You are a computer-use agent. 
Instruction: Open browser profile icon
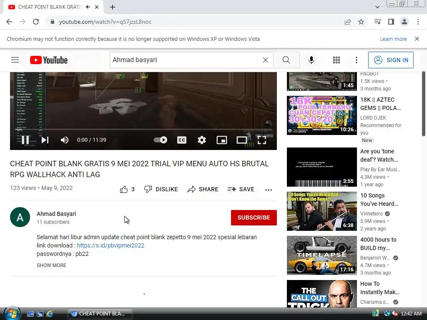click(404, 22)
